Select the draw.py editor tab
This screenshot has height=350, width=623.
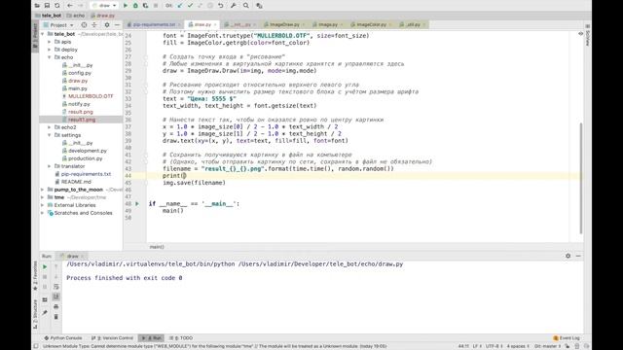(202, 24)
